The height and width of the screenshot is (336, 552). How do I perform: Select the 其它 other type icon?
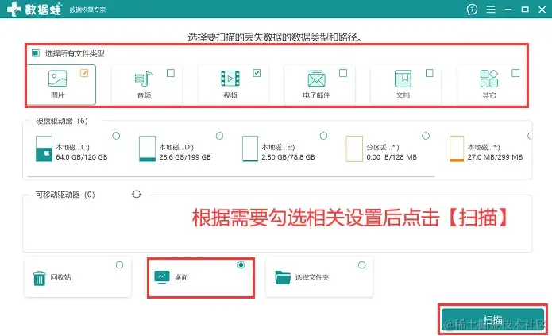click(489, 79)
